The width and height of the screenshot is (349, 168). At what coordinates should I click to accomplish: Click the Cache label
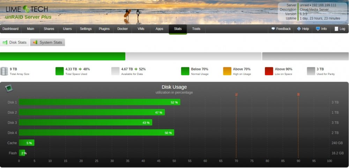[x=12, y=143]
